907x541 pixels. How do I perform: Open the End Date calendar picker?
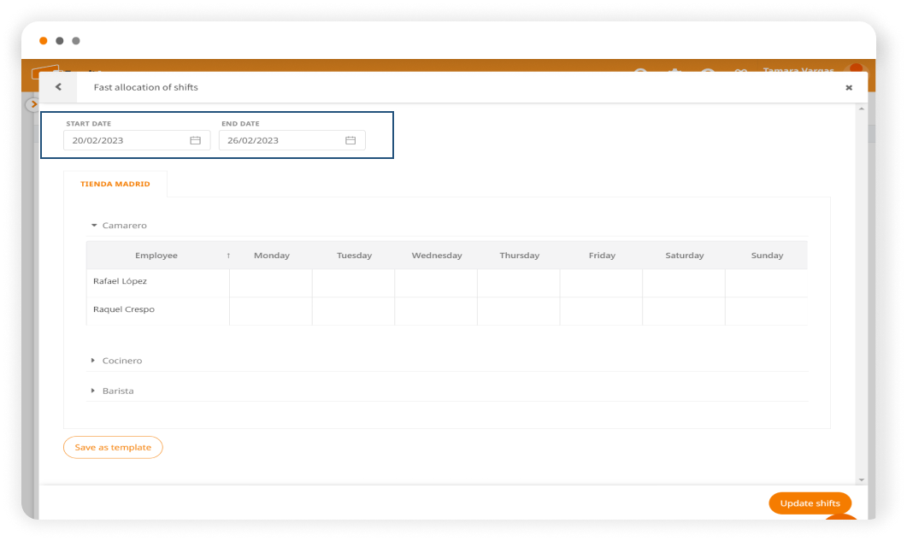[350, 140]
